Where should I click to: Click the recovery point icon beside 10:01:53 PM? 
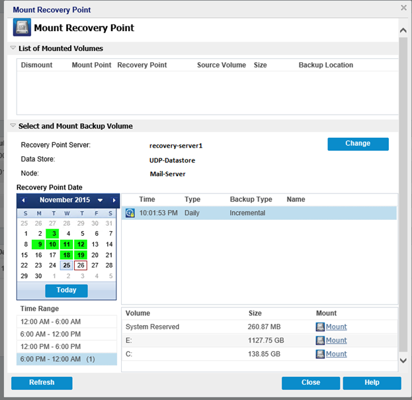tap(130, 213)
